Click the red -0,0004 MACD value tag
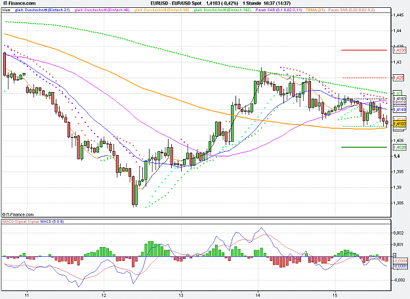 click(x=400, y=261)
